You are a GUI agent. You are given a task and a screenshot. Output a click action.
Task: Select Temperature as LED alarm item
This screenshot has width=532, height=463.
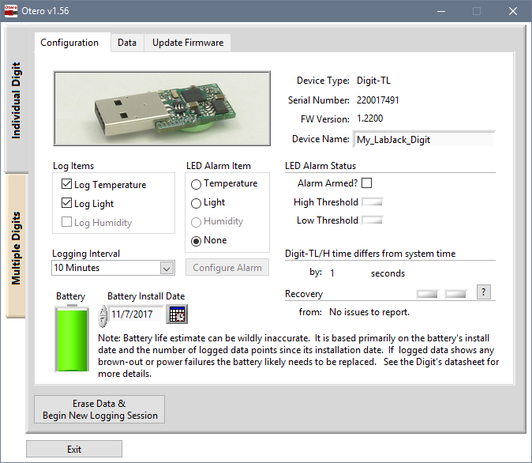click(196, 183)
